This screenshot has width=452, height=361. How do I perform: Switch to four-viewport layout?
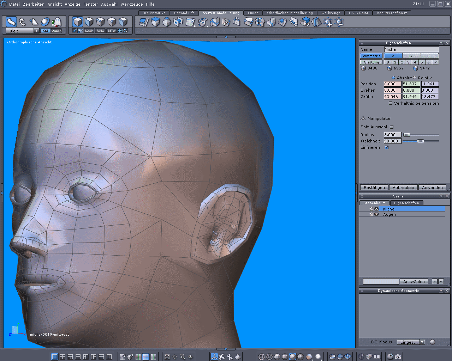click(63, 357)
